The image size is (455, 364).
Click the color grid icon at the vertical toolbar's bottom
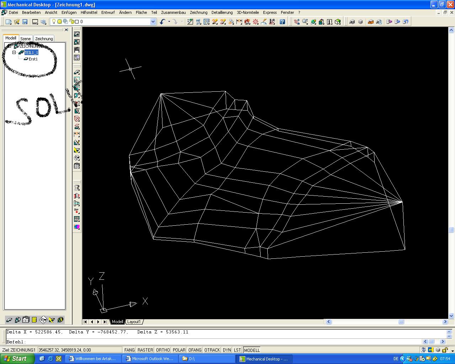[77, 227]
